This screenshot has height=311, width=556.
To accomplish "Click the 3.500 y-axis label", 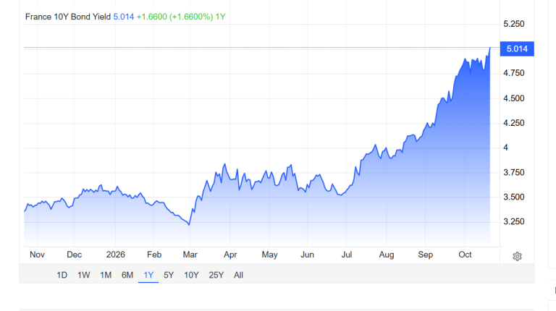I will click(514, 197).
